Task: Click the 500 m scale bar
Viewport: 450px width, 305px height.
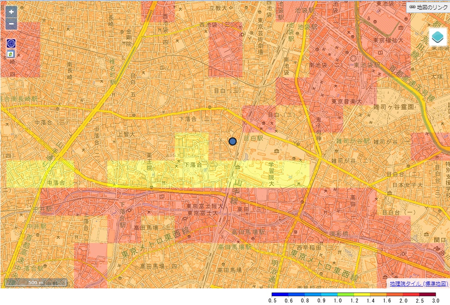Action: (36, 282)
